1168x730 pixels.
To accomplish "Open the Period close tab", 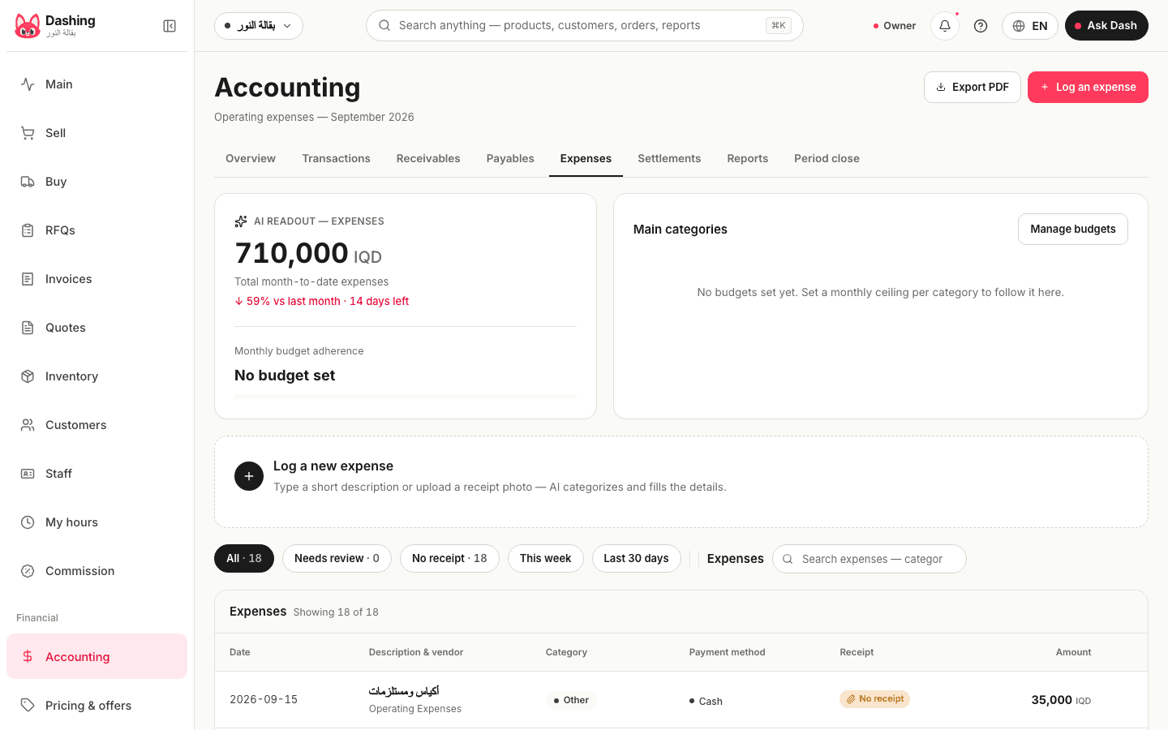I will 827,159.
